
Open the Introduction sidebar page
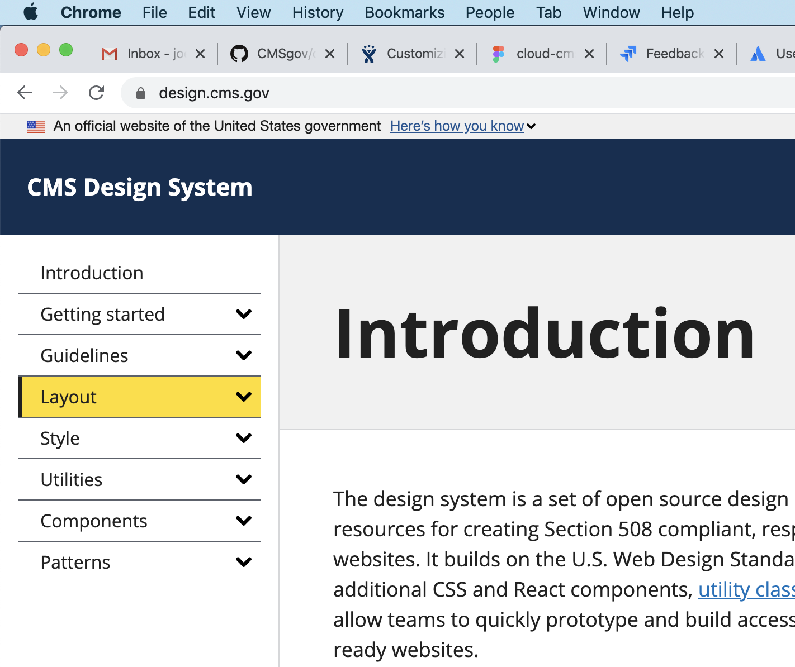coord(91,273)
